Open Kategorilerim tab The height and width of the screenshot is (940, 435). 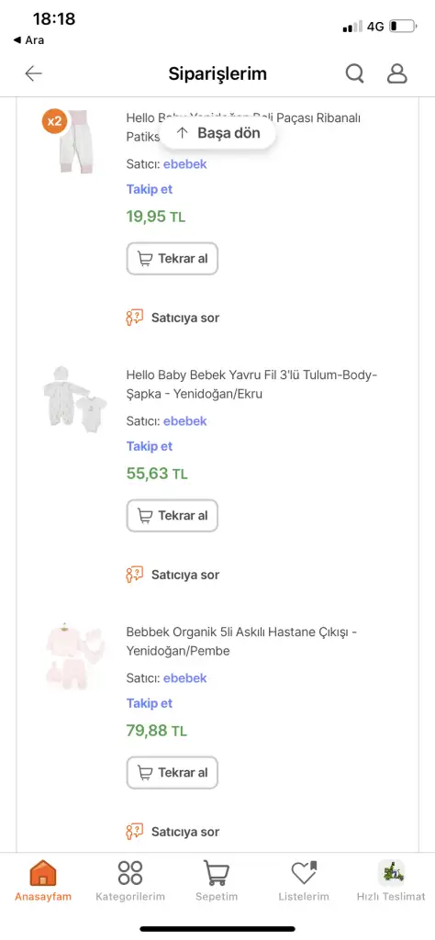[x=130, y=880]
